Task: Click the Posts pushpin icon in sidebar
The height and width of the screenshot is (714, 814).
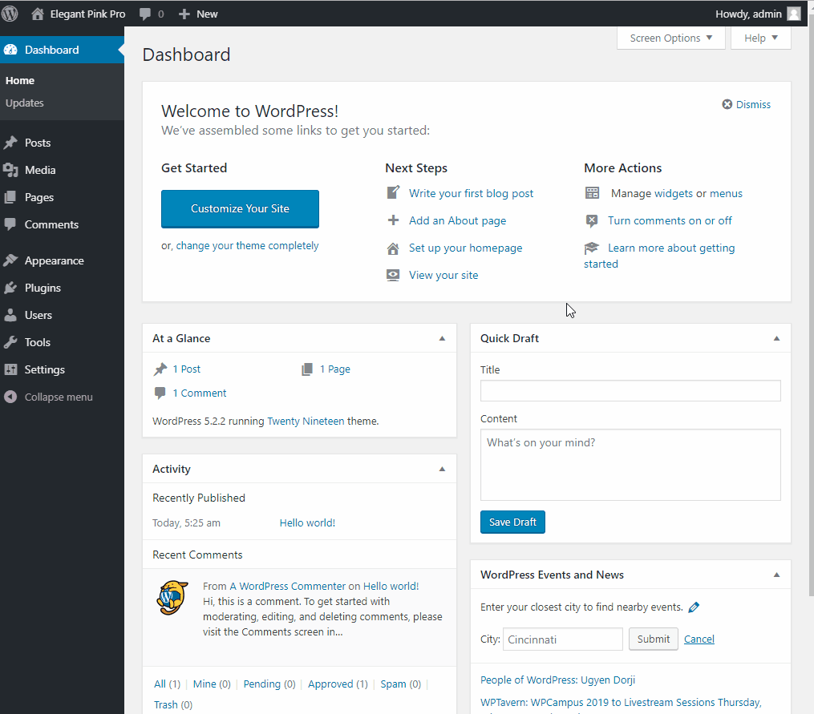Action: 10,143
